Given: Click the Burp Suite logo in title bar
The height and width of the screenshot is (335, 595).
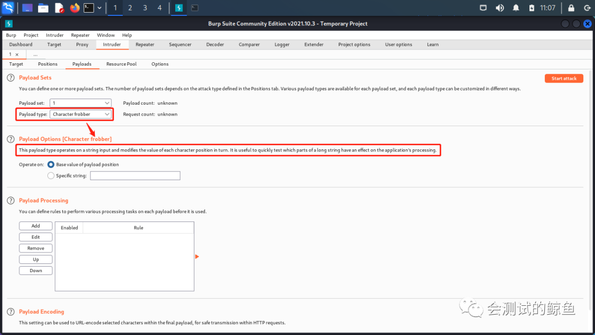Looking at the screenshot, I should [9, 24].
